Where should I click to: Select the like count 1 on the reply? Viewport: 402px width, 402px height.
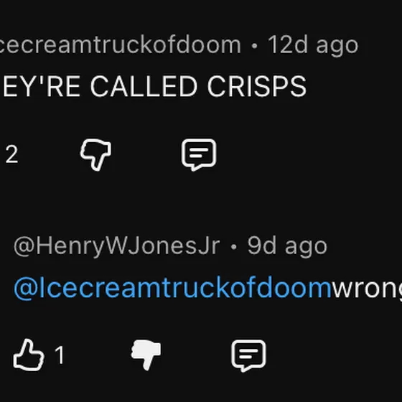click(x=60, y=355)
